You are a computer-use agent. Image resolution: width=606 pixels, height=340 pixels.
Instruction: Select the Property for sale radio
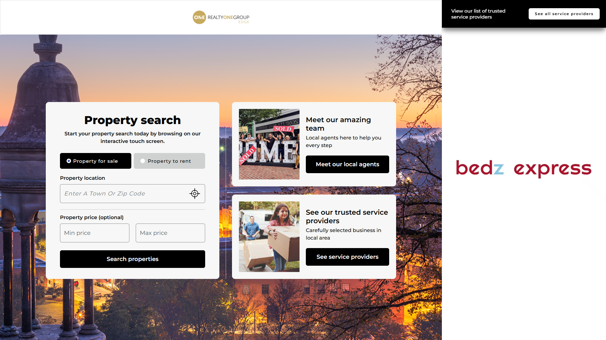pos(96,161)
